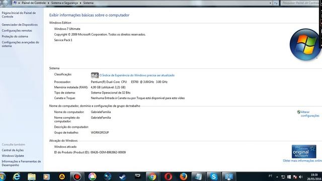Click the Pesquisar Painel de Controle search box
322x181 pixels.
click(300, 3)
